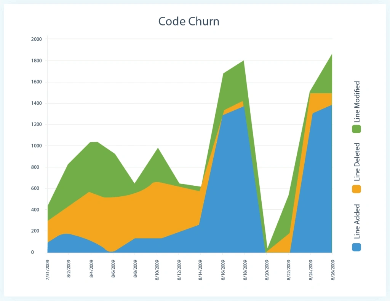Click the 8/20/2009 x-axis date label
390x301 pixels.
pos(267,270)
